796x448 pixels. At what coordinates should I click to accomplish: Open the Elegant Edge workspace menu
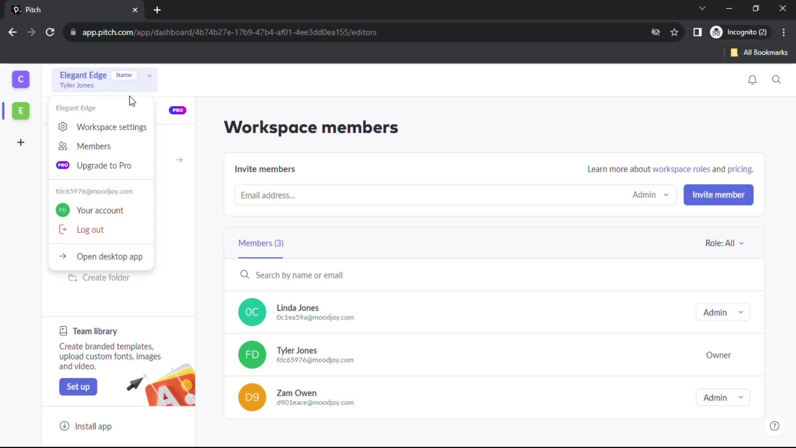(x=104, y=79)
